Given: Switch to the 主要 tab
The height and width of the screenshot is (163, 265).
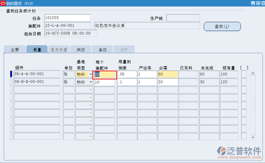Looking at the screenshot, I should (15, 50).
